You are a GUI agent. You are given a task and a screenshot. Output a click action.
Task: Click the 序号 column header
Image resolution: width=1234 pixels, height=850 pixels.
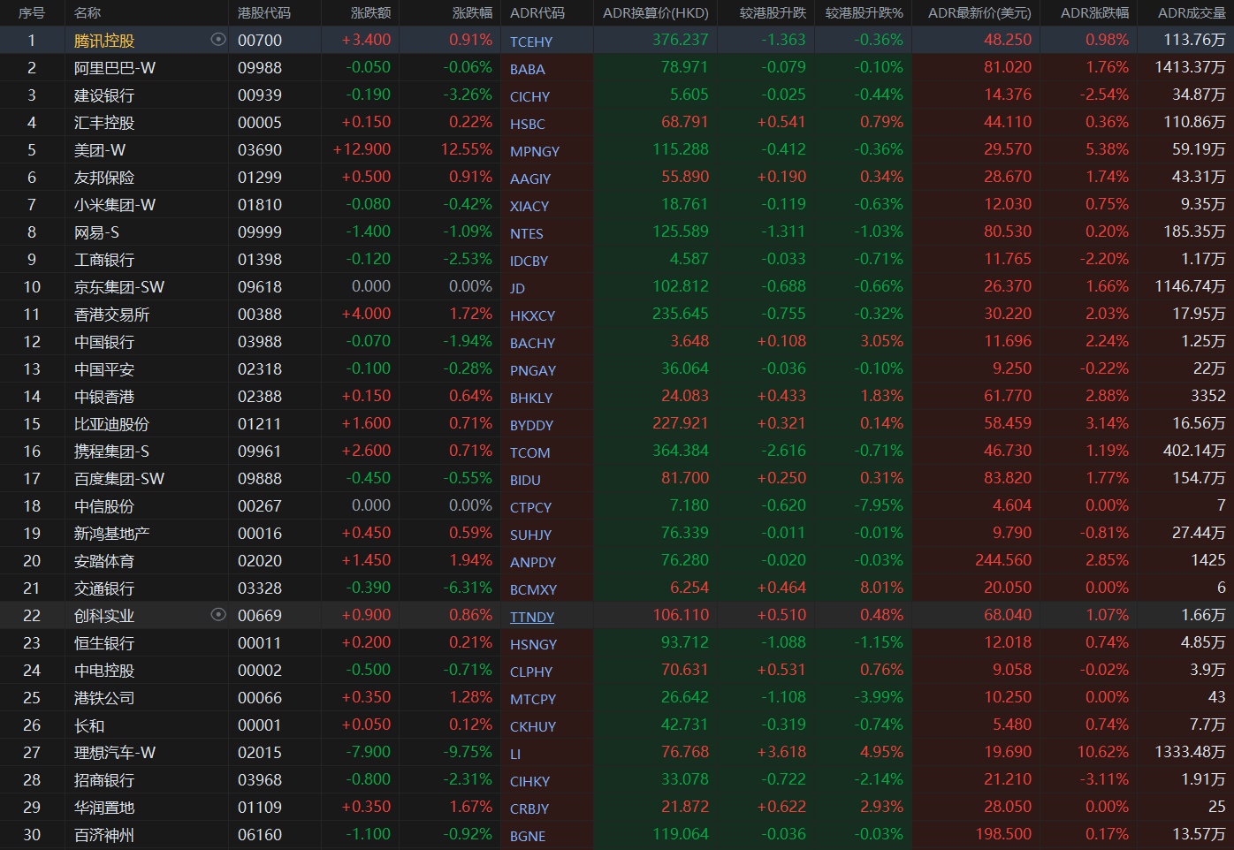coord(32,13)
